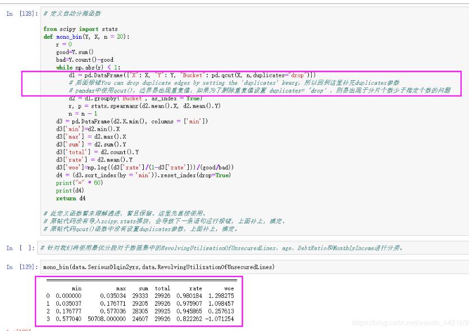Select the In [128] cell prompt
The width and height of the screenshot is (469, 331).
click(22, 13)
